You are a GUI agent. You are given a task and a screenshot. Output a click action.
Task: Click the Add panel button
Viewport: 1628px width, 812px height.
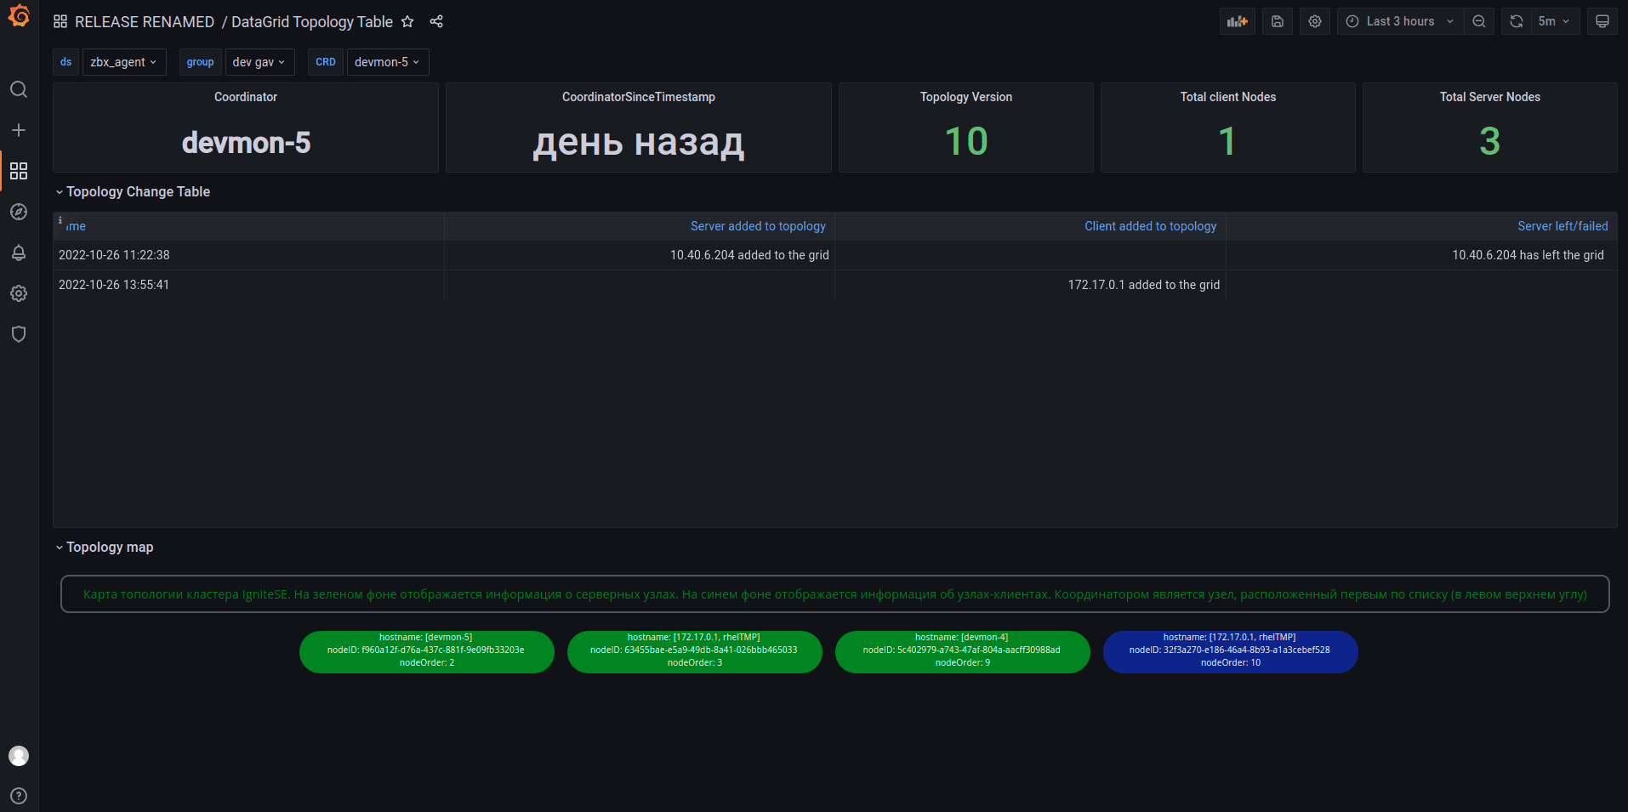click(x=1237, y=21)
